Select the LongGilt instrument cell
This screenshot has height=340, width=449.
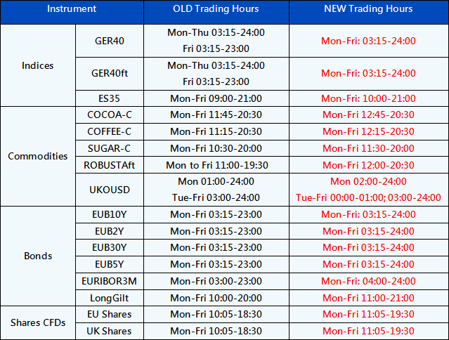point(109,298)
